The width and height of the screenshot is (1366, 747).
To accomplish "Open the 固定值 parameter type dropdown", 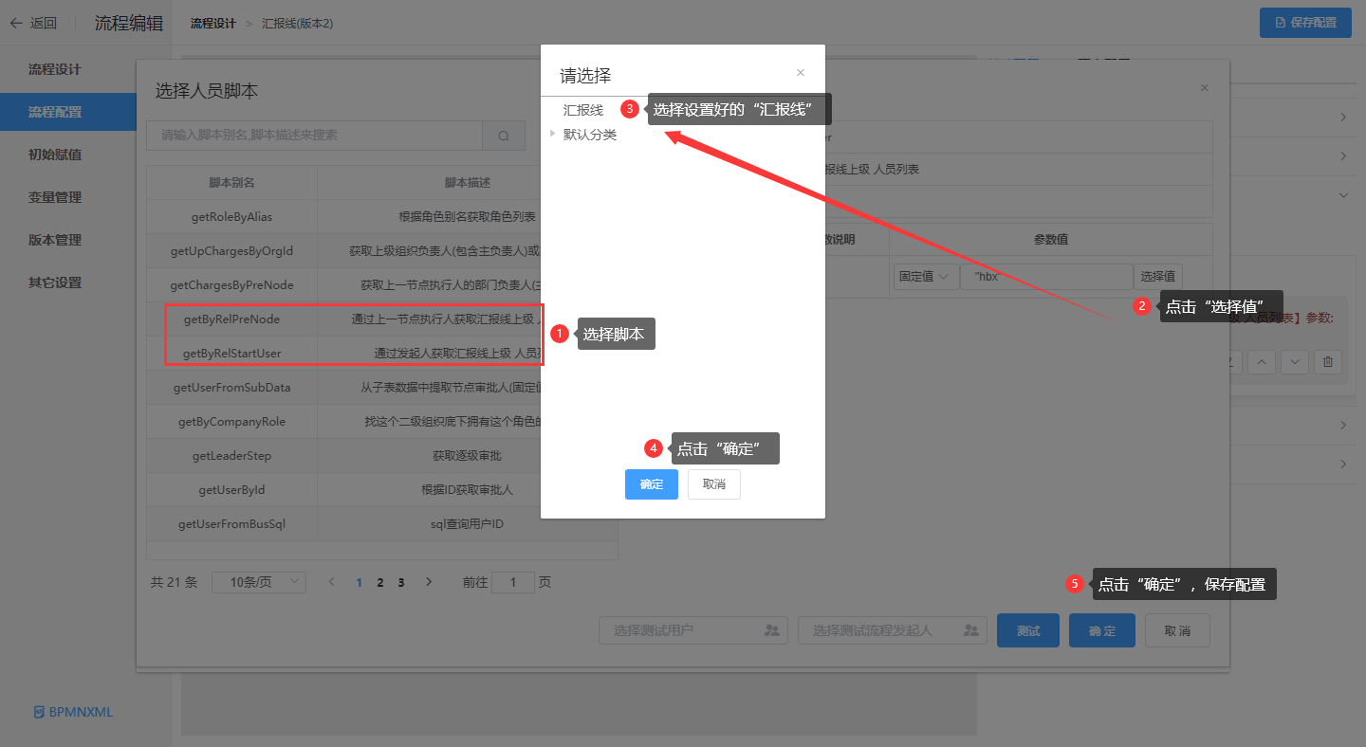I will pyautogui.click(x=924, y=277).
